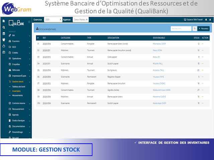
Task: Open Tableau de bord under Gestion stock
Action: (x=19, y=87)
